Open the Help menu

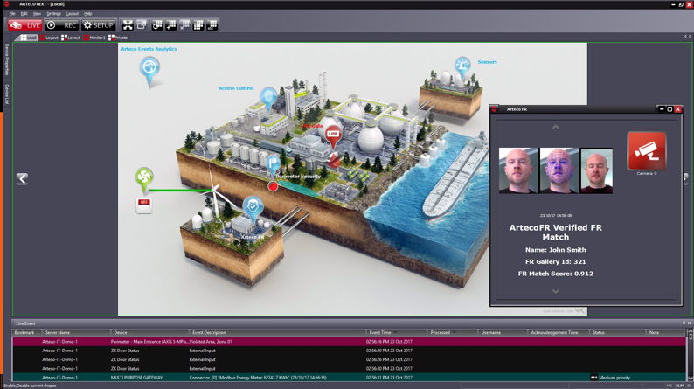[87, 14]
